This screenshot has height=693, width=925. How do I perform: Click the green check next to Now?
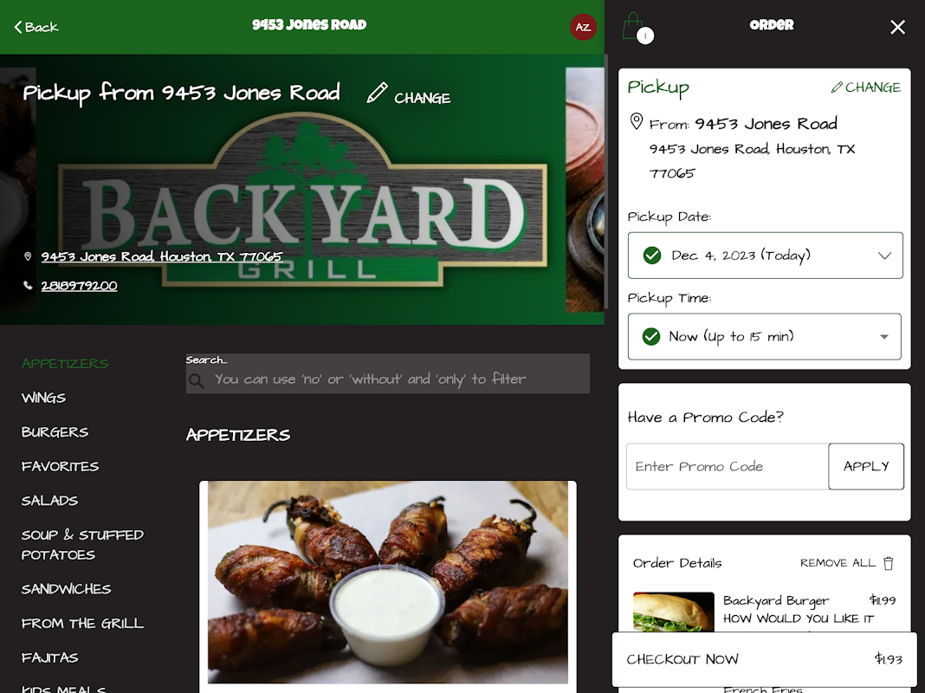[x=651, y=337]
